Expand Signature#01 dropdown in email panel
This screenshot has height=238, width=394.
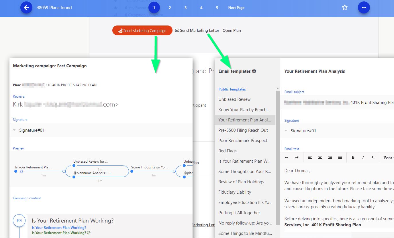pos(286,131)
